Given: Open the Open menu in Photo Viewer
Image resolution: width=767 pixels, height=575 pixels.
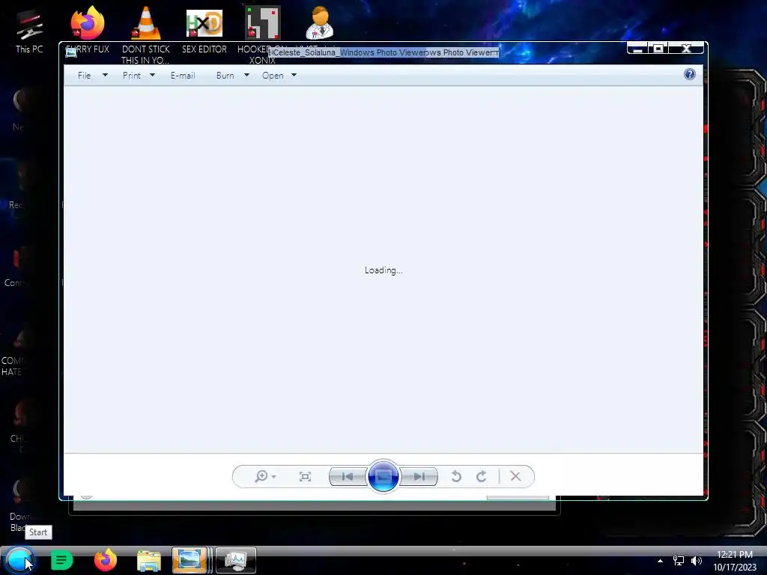Looking at the screenshot, I should click(x=273, y=76).
